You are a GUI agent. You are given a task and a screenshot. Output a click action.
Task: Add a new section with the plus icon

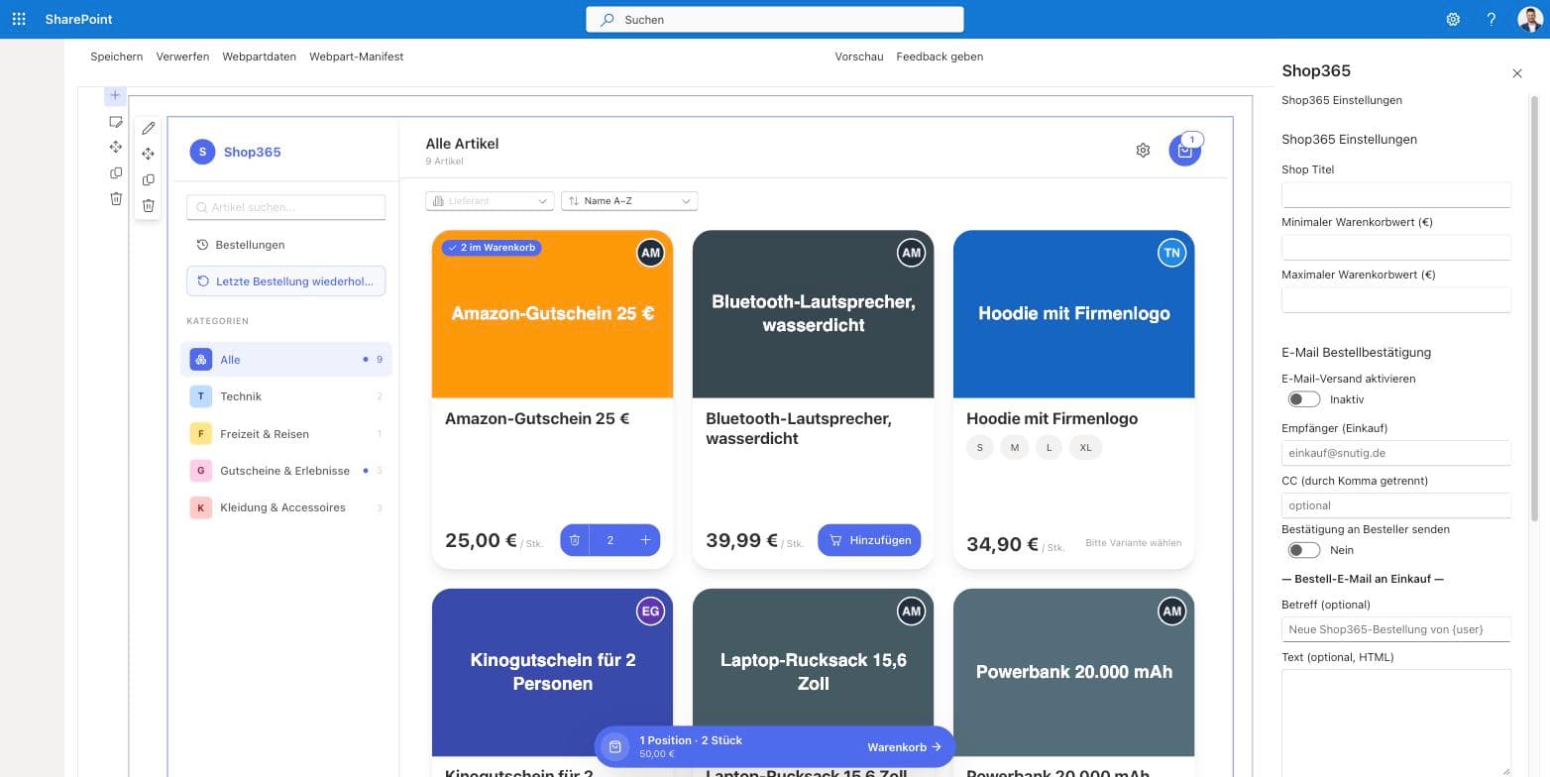tap(115, 95)
